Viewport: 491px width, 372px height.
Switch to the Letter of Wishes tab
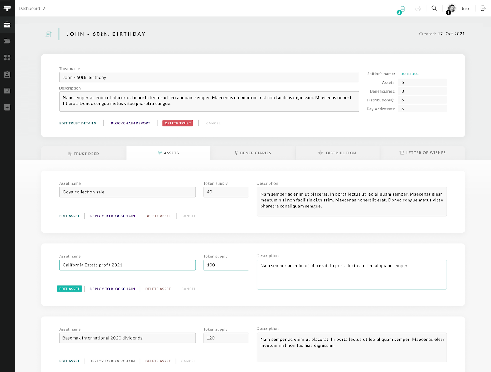pos(422,153)
